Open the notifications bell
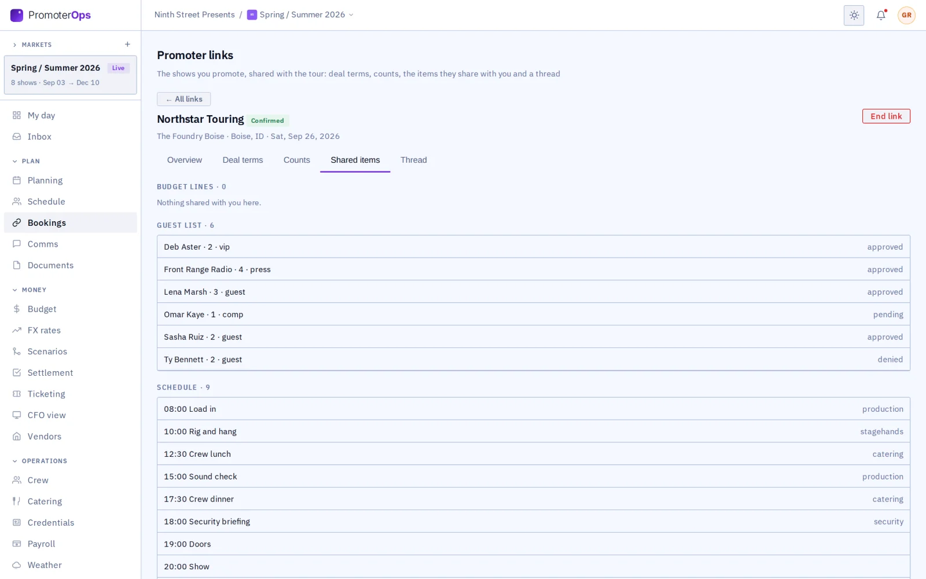926x579 pixels. tap(881, 15)
